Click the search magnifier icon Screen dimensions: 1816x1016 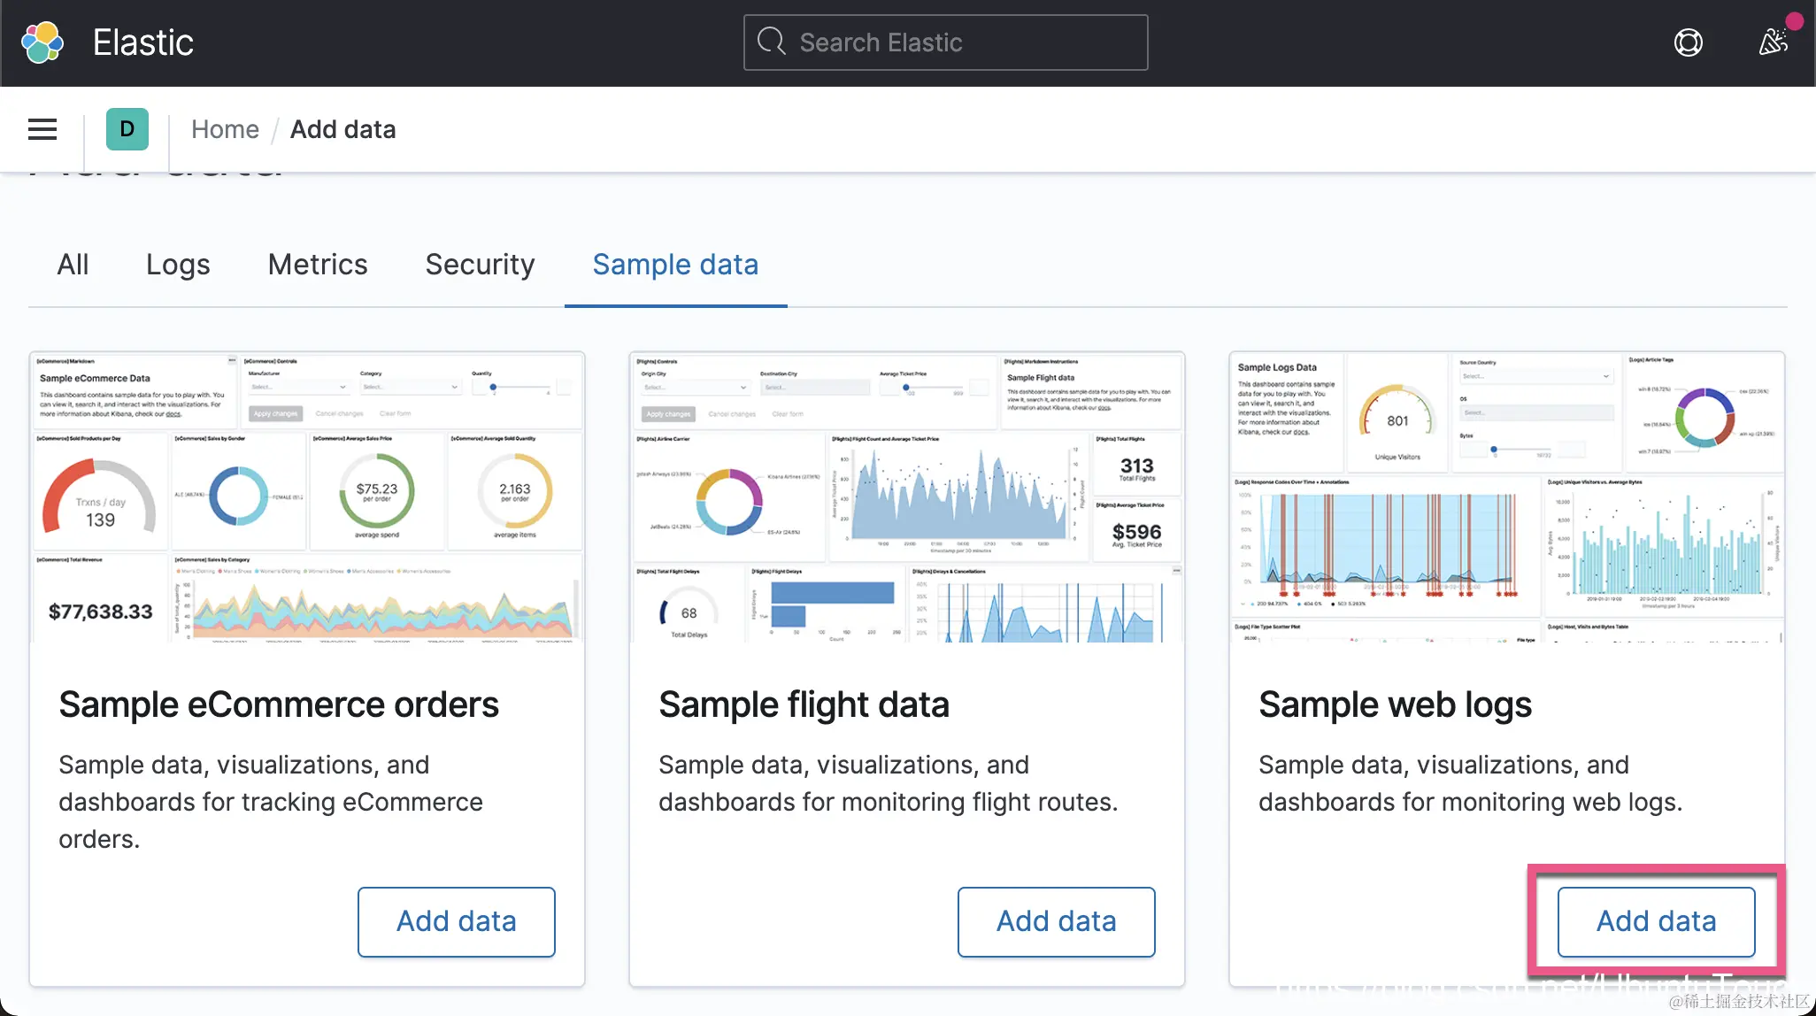pyautogui.click(x=772, y=42)
